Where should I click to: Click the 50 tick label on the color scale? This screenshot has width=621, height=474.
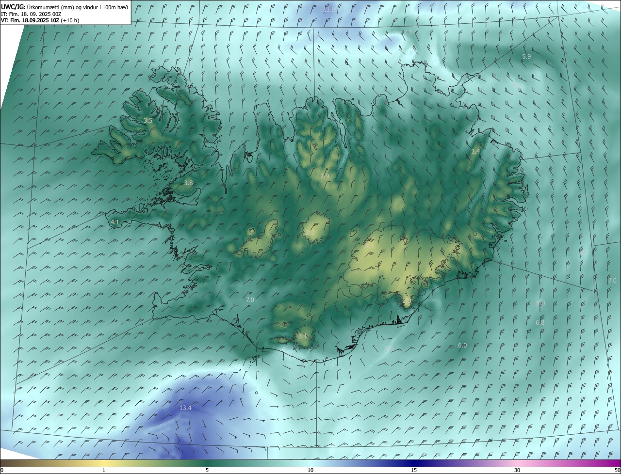pos(617,470)
